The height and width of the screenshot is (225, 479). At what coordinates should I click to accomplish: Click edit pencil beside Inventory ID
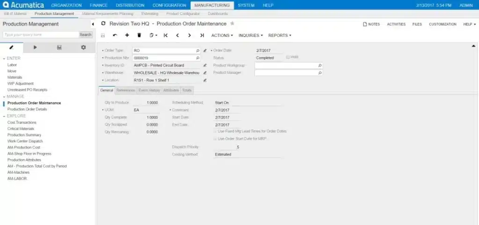[205, 65]
